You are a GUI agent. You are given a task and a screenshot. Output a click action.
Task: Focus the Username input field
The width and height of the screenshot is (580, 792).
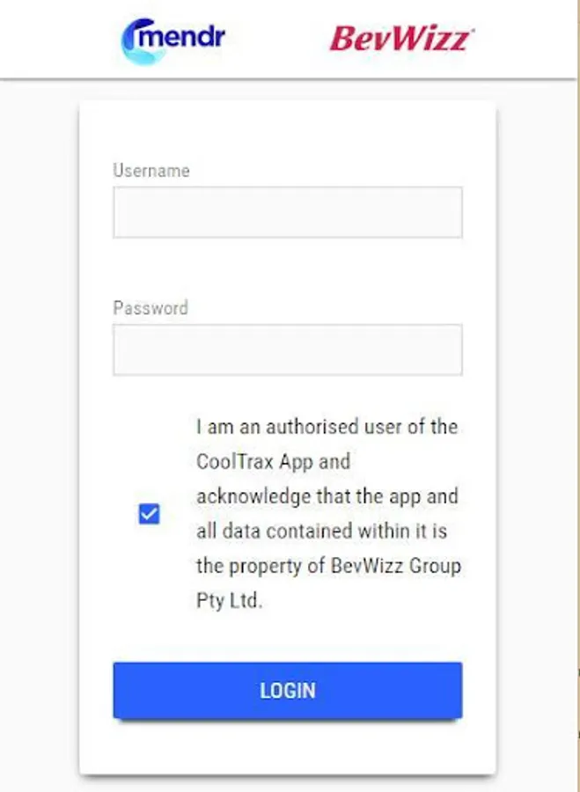point(287,212)
